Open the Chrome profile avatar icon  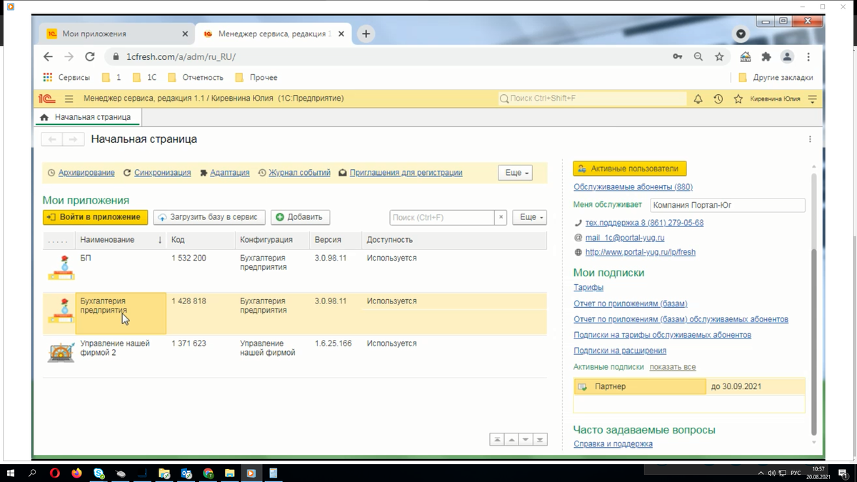point(787,56)
